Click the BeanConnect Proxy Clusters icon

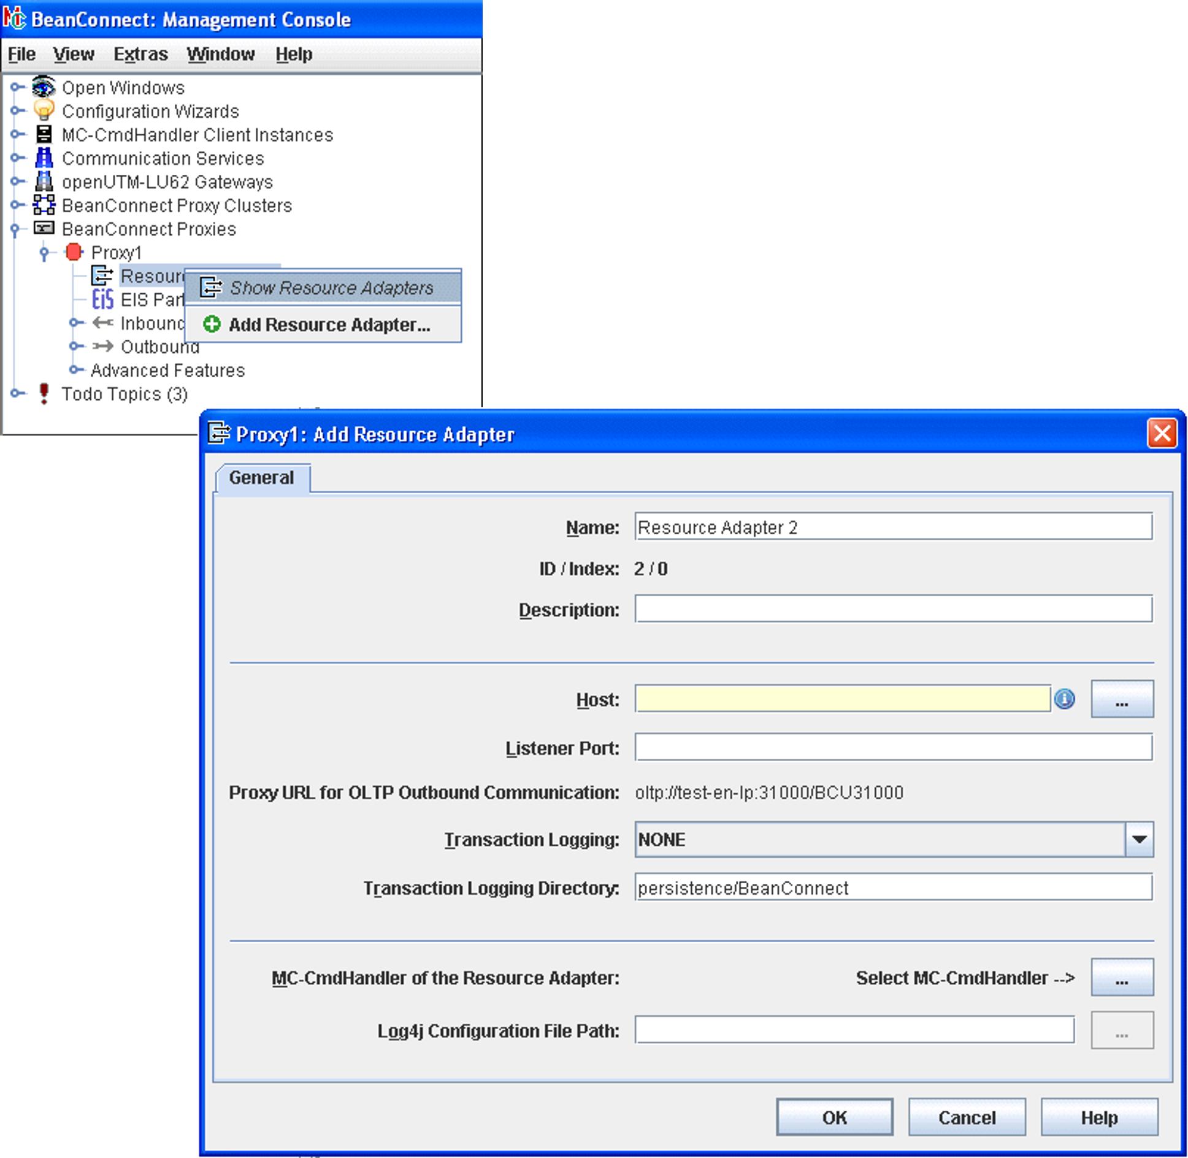coord(44,205)
